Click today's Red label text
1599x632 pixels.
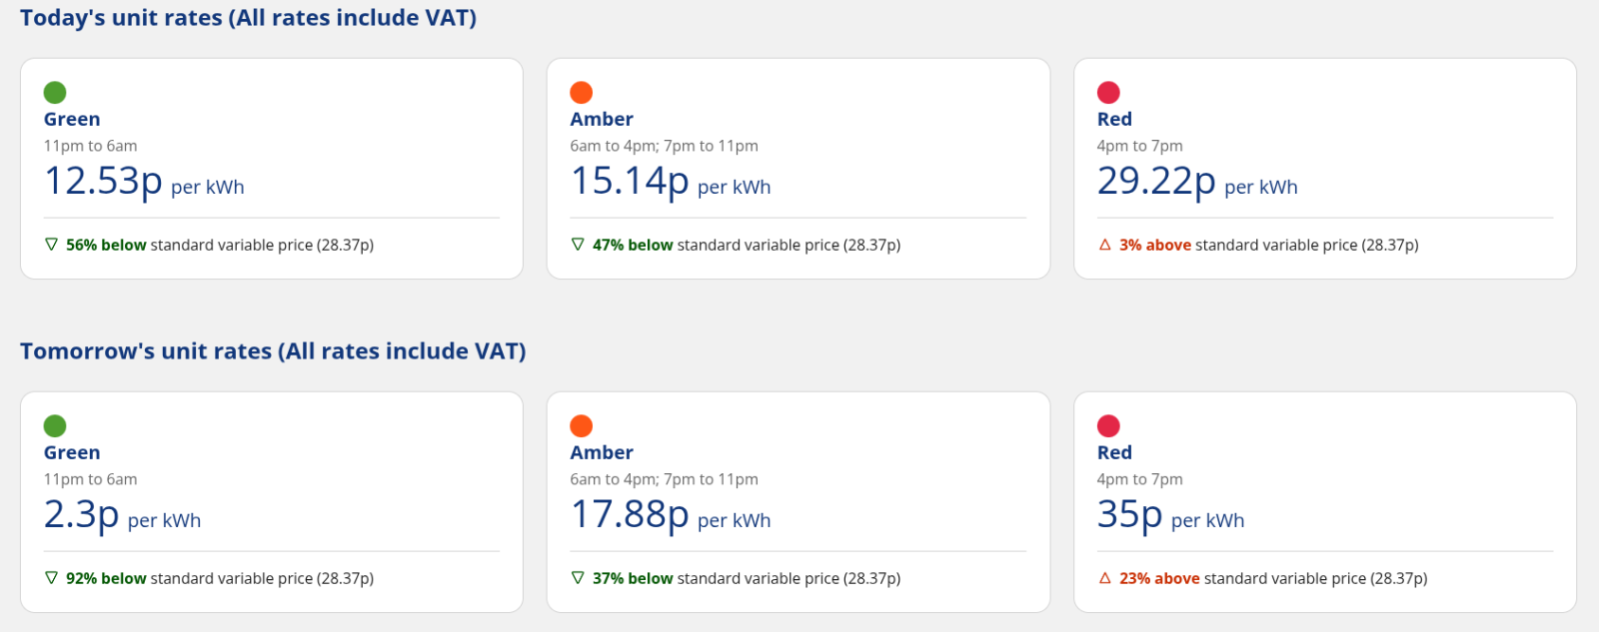point(1114,119)
